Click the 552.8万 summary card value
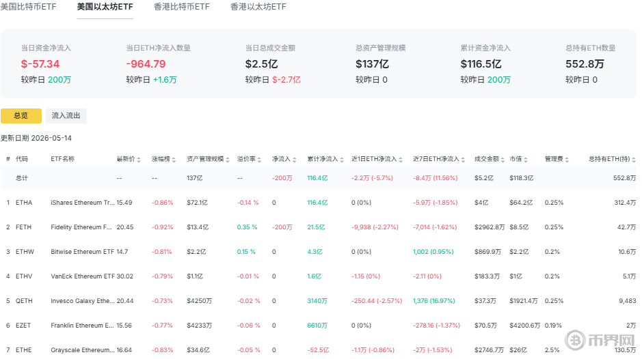The image size is (642, 359). click(585, 63)
